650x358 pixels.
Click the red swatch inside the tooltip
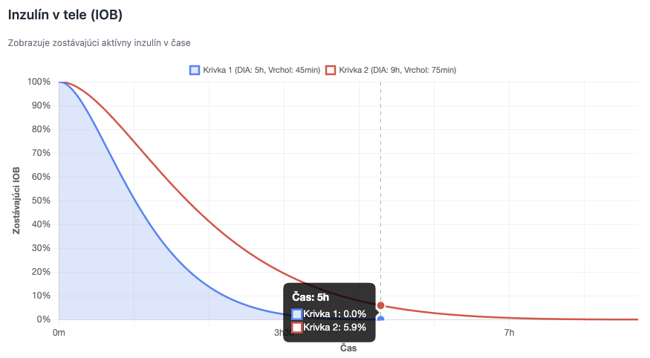297,328
